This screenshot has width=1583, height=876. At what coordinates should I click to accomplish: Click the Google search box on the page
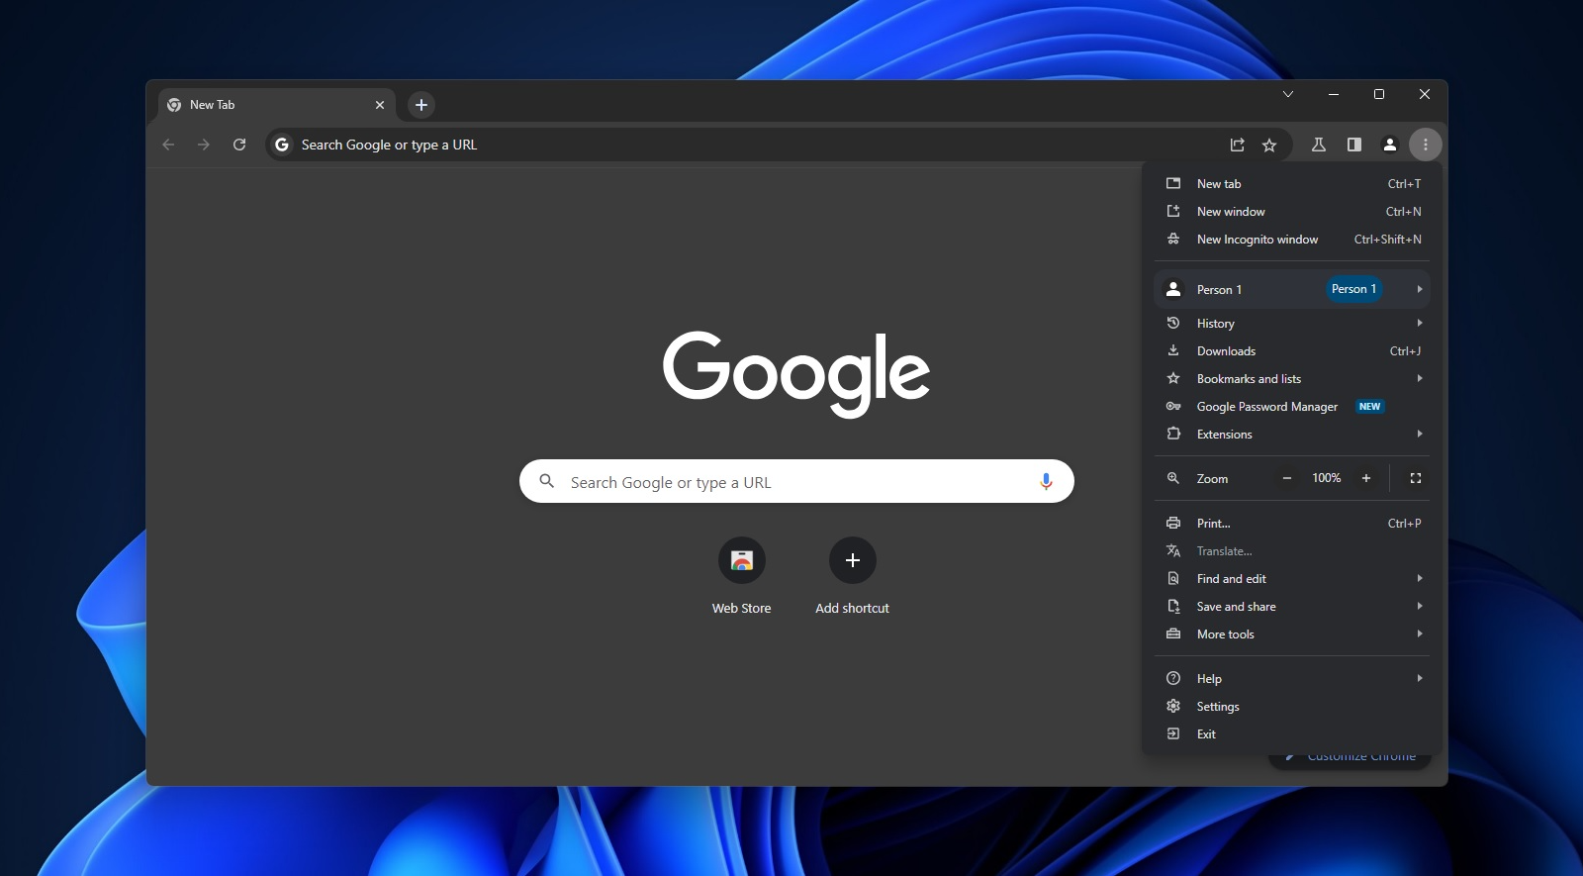(796, 482)
